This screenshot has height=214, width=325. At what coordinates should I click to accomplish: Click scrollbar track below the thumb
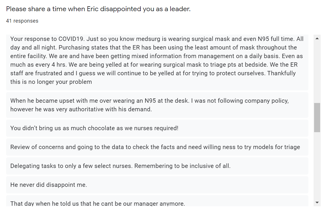(317, 166)
